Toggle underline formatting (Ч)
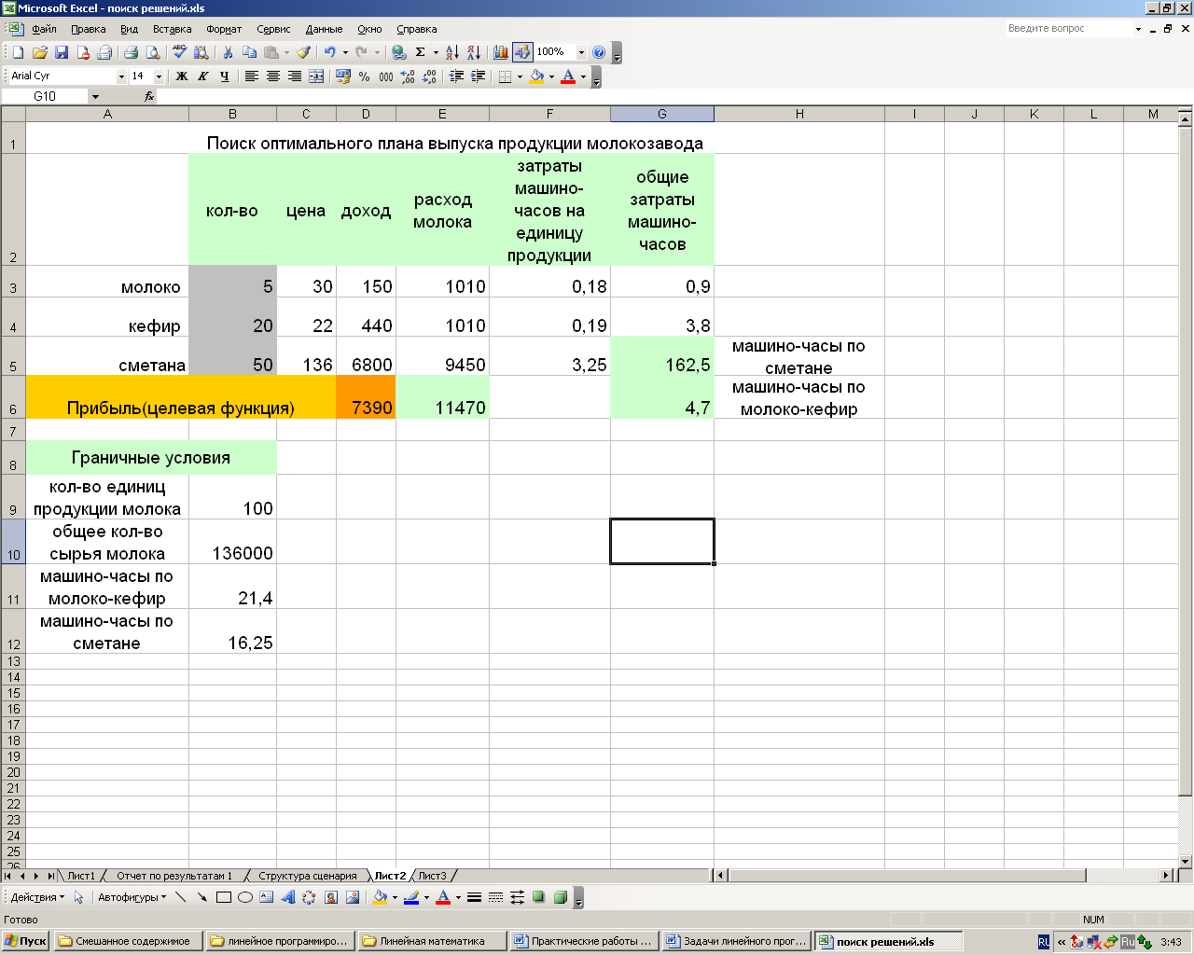Image resolution: width=1194 pixels, height=955 pixels. (225, 76)
